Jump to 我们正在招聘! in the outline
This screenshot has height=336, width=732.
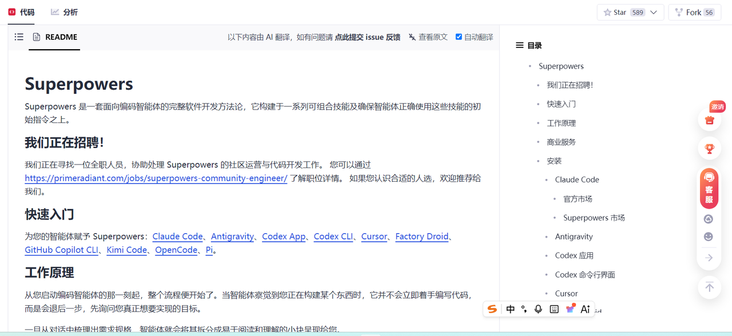(x=570, y=85)
